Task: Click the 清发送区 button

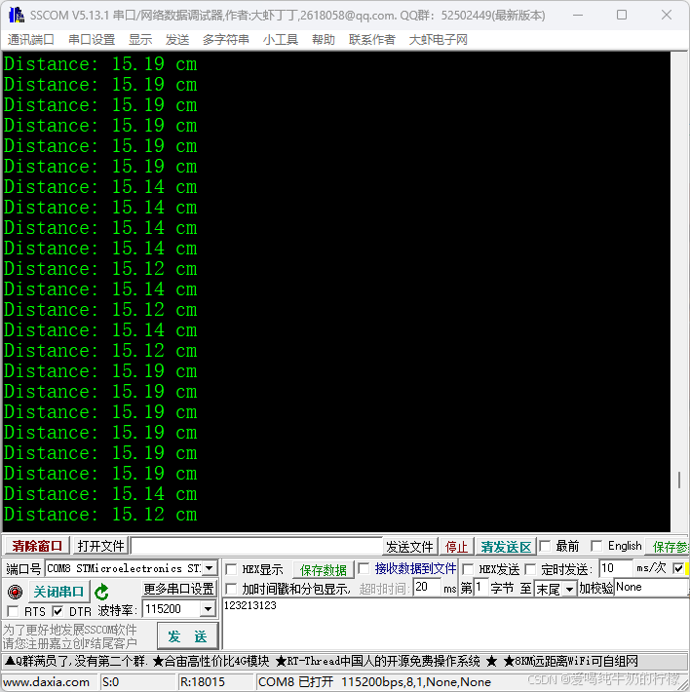Action: click(506, 547)
